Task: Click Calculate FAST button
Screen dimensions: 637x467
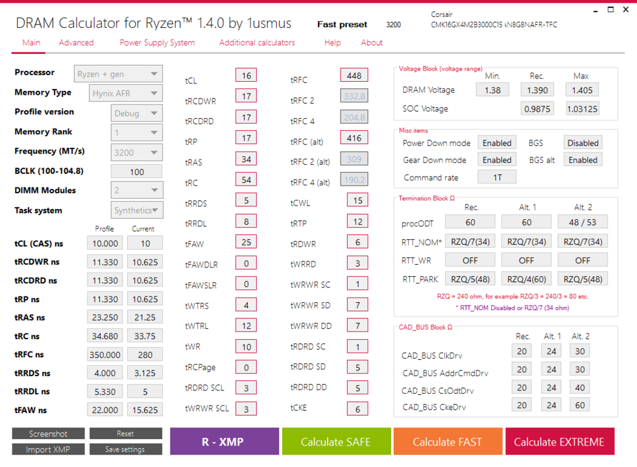Action: click(x=448, y=442)
